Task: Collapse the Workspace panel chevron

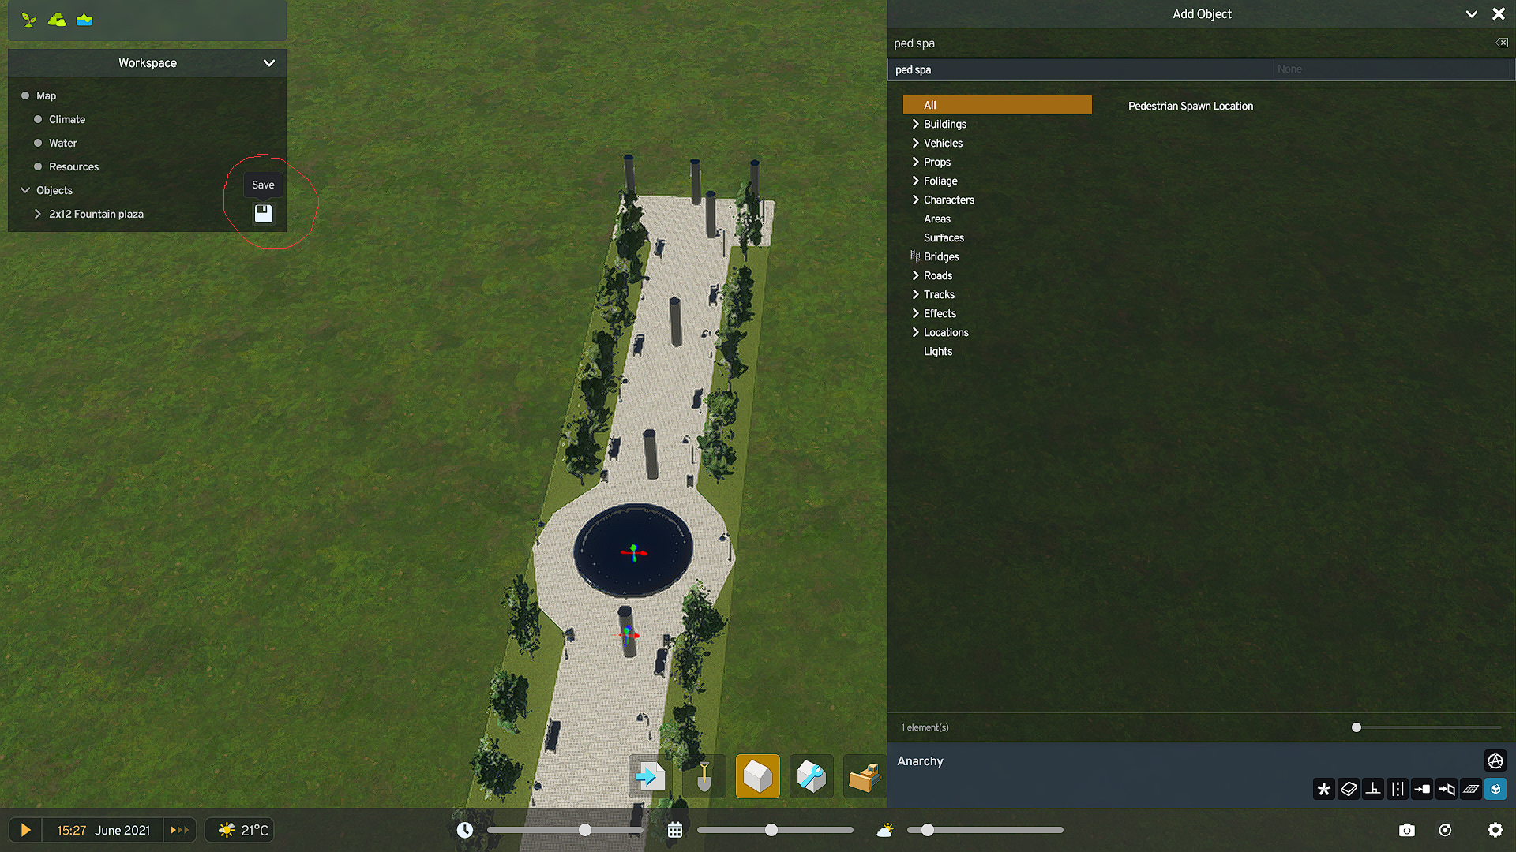Action: pos(269,63)
